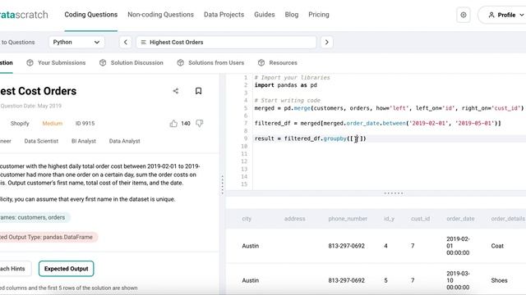
Task: Open the Highest Cost Orders question list
Action: pyautogui.click(x=226, y=42)
